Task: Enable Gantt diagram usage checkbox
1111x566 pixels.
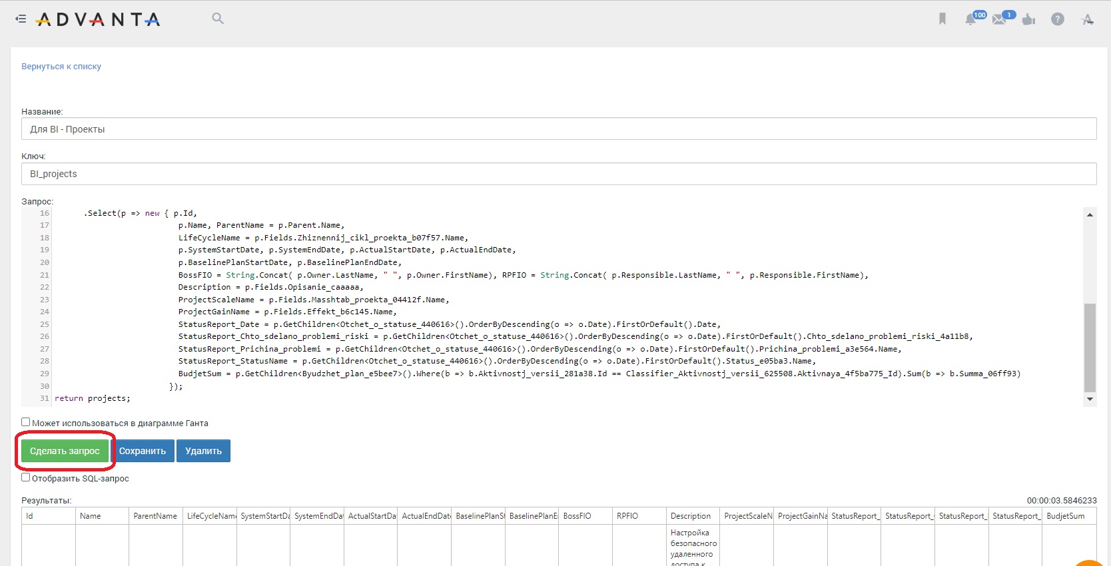Action: [25, 422]
